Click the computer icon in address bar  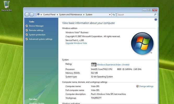[x=38, y=15]
